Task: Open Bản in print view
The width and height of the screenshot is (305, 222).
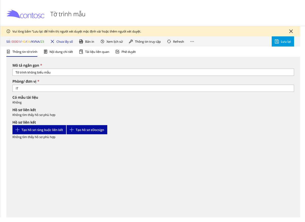Action: pos(87,42)
